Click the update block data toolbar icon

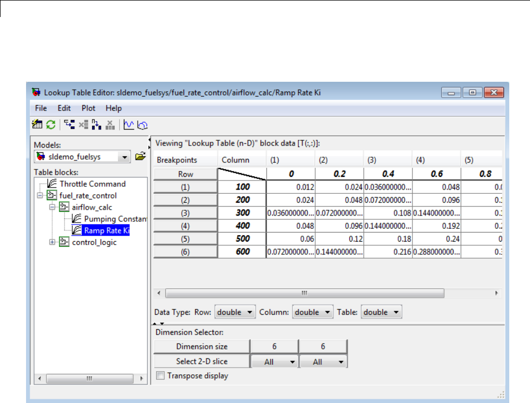38,125
